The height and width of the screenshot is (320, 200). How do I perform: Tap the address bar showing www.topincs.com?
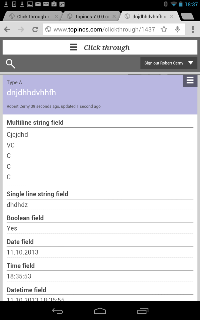tap(100, 29)
